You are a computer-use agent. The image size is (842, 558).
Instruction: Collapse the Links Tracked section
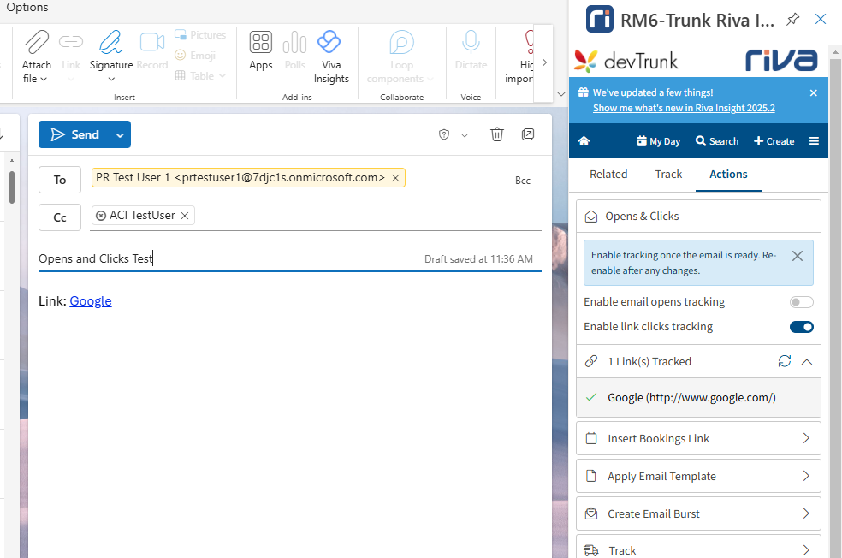806,361
